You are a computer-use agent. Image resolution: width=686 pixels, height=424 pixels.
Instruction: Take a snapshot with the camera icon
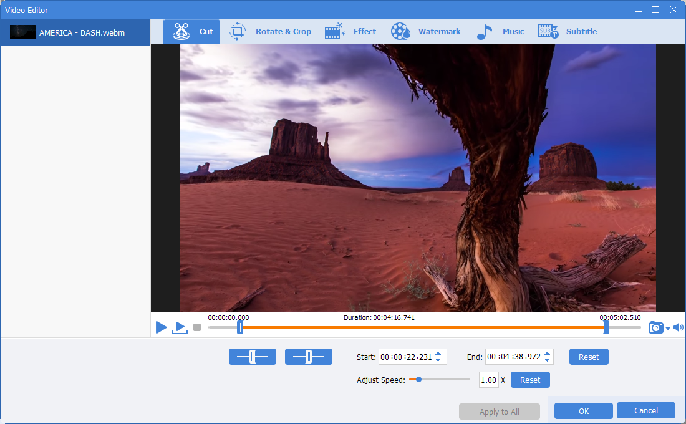point(655,327)
